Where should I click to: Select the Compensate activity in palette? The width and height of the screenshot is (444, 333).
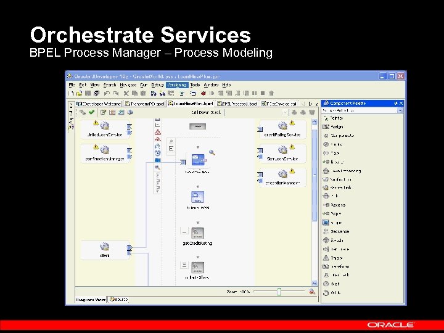click(x=339, y=136)
